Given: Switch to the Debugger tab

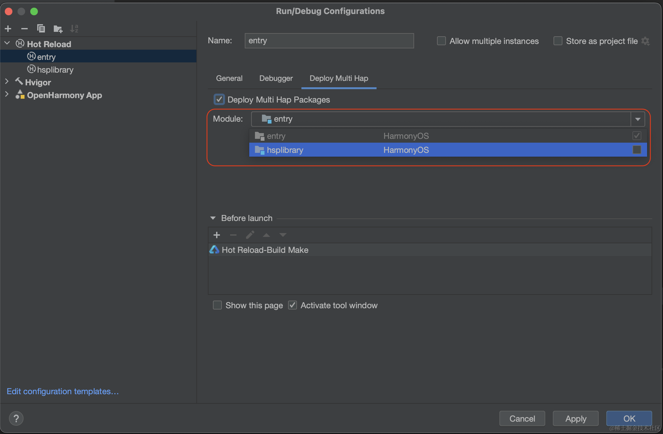Looking at the screenshot, I should pos(276,78).
